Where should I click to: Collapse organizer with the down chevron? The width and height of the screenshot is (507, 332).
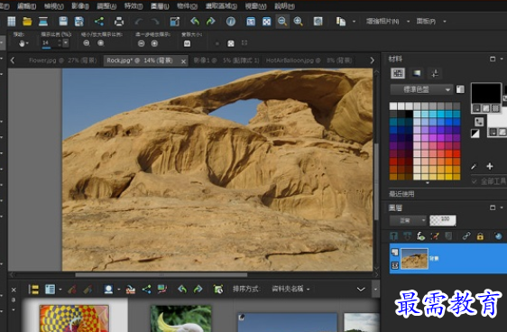361,289
